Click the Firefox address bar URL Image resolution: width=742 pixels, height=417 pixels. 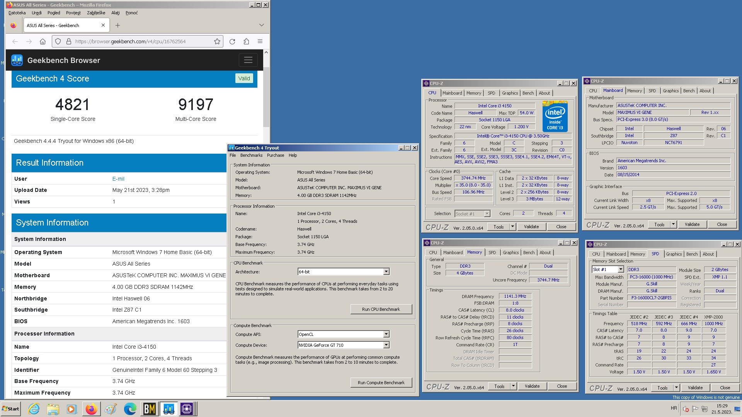tap(131, 42)
